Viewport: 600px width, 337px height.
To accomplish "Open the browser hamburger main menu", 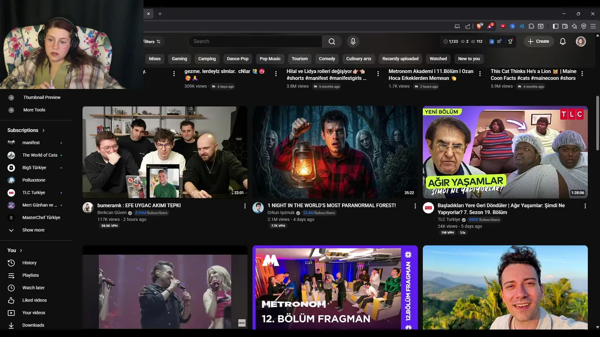I will pos(593,26).
